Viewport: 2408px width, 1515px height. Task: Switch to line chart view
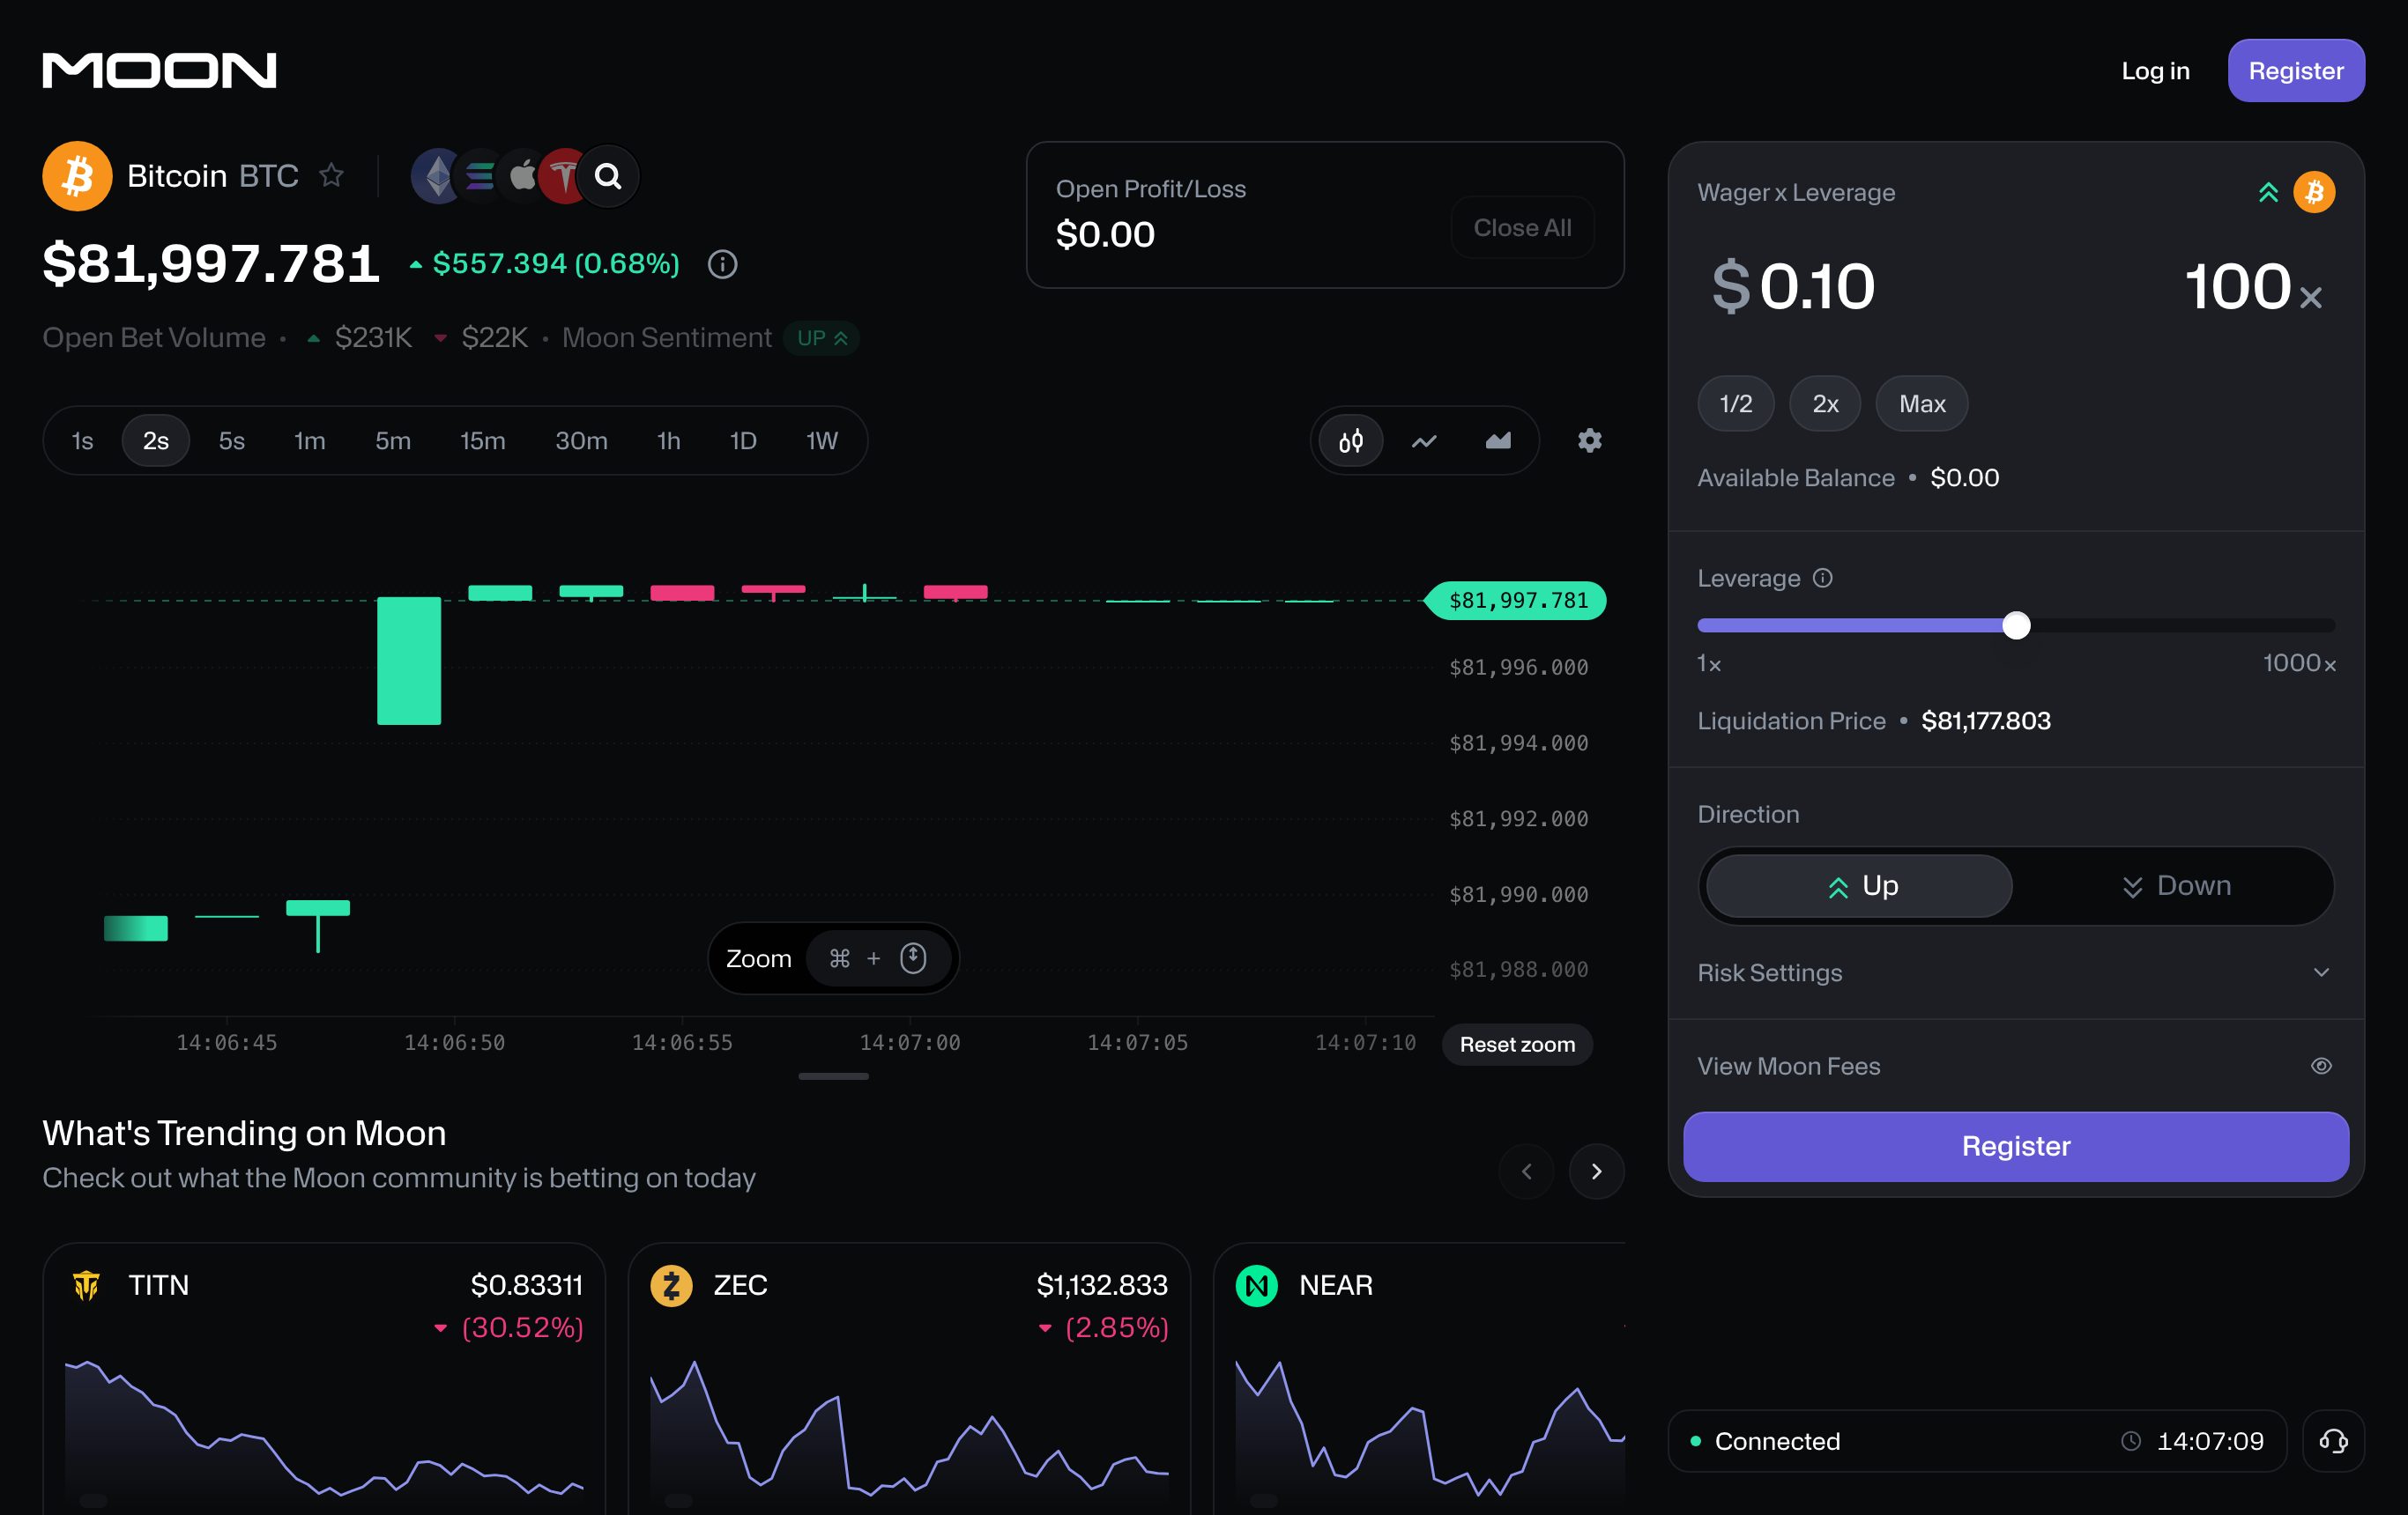click(1424, 440)
